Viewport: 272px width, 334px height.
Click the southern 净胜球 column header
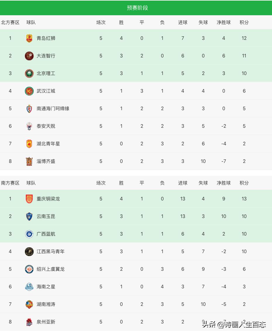(x=224, y=183)
